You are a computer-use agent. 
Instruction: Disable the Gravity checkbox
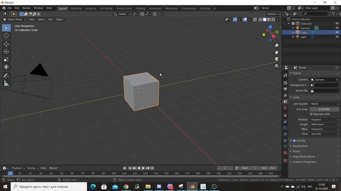pos(294,141)
